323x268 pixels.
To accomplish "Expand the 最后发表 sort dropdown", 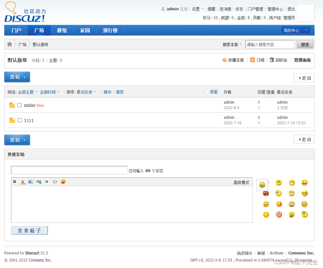I will 86,92.
